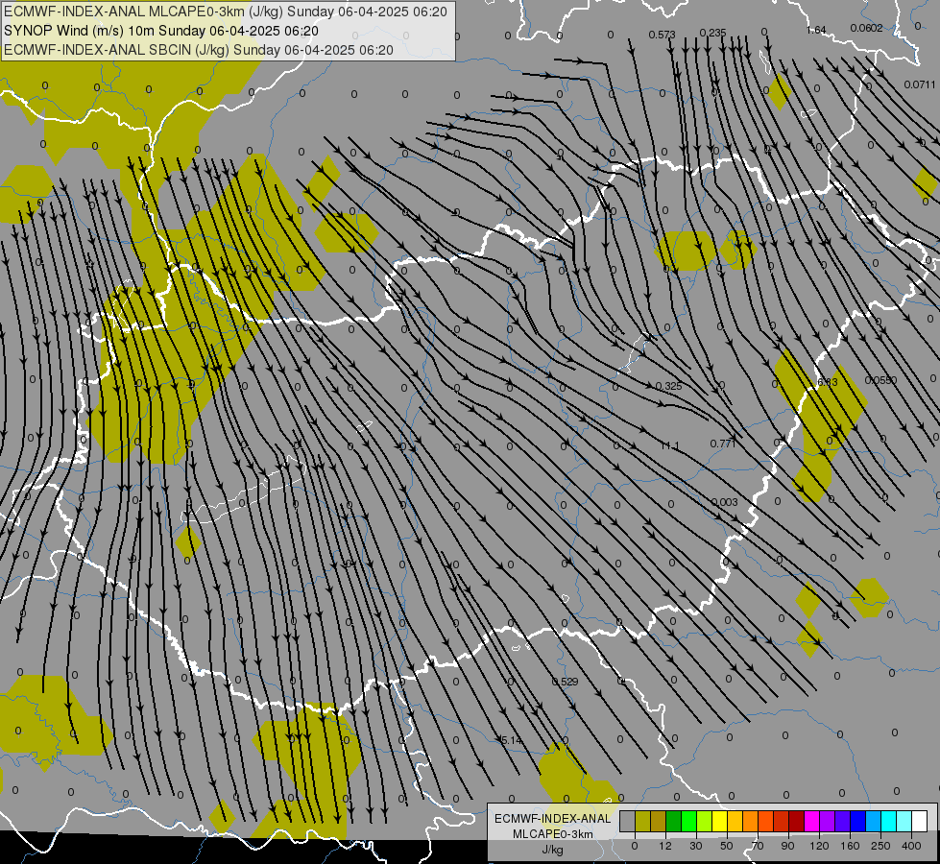Image resolution: width=940 pixels, height=864 pixels.
Task: Click the legend scale label 70
Action: (758, 846)
